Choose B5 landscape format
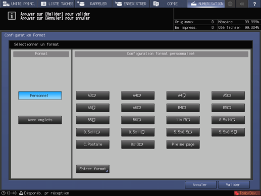This screenshot has height=196, width=261. tap(228, 108)
